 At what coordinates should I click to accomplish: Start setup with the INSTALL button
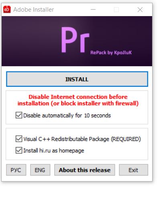tap(77, 79)
